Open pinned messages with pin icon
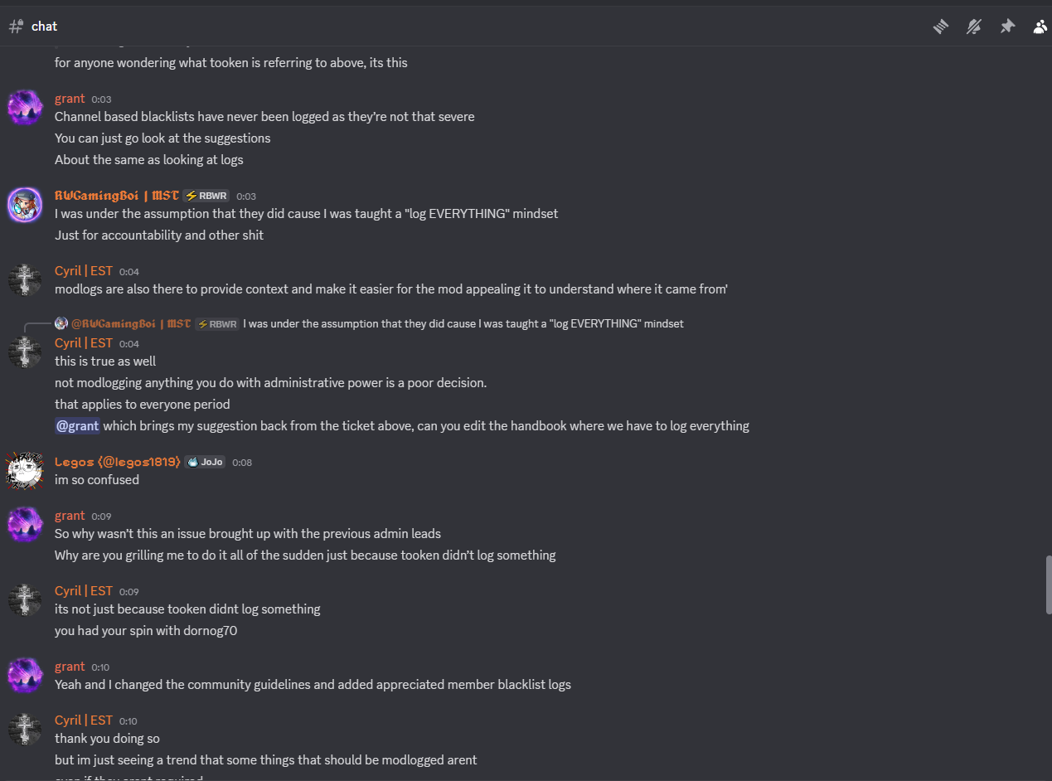1052x781 pixels. pyautogui.click(x=1007, y=27)
